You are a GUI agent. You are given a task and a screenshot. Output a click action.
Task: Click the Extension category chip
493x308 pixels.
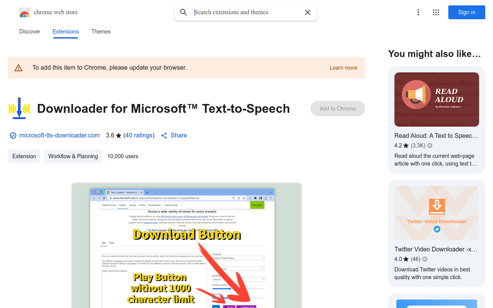coord(24,156)
